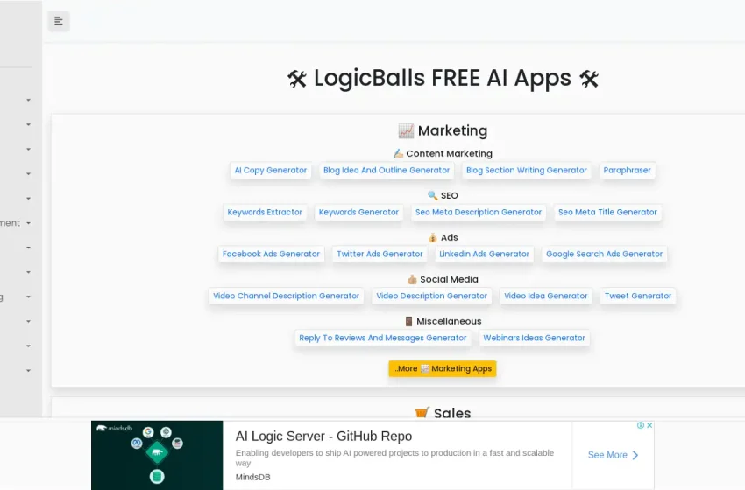Open Video Description Generator

click(432, 296)
